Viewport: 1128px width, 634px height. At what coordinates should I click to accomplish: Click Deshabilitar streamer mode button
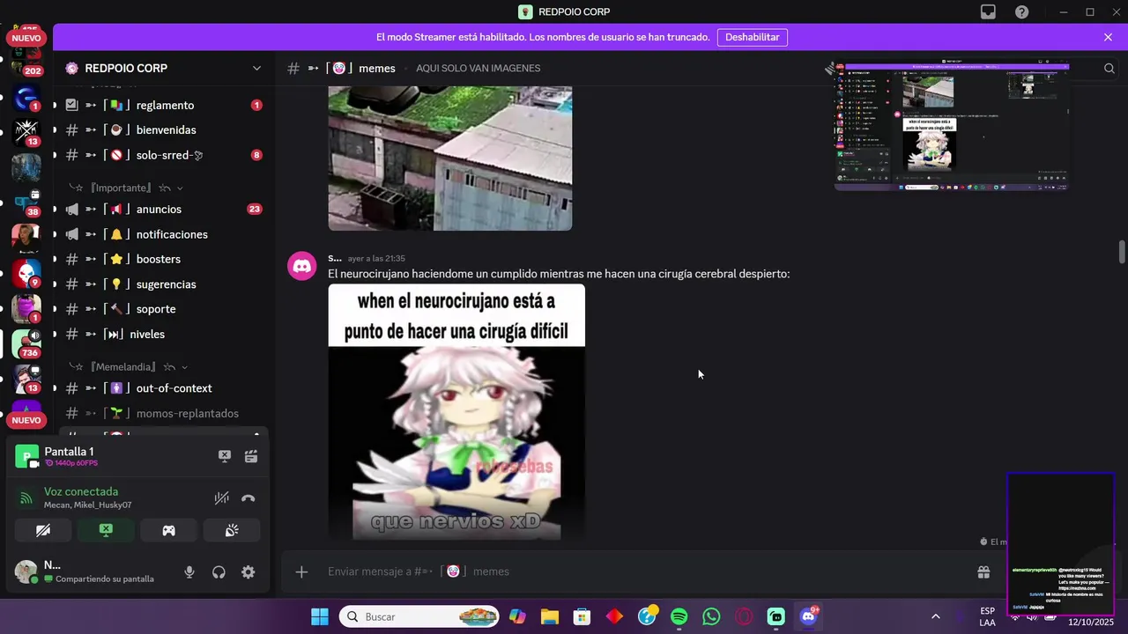pyautogui.click(x=752, y=37)
